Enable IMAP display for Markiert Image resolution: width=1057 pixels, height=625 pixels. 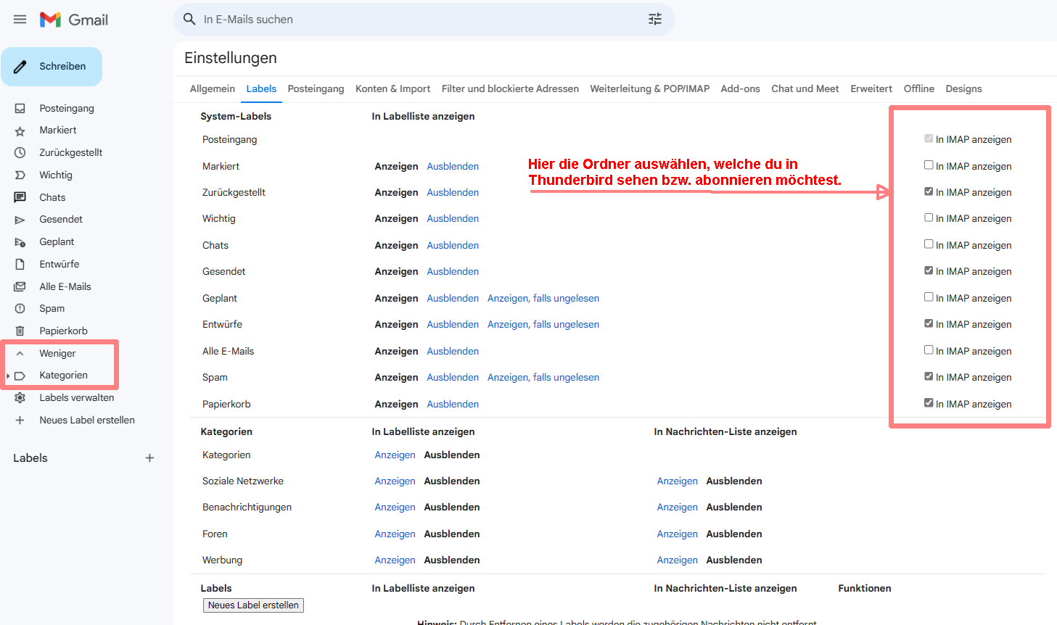(929, 165)
